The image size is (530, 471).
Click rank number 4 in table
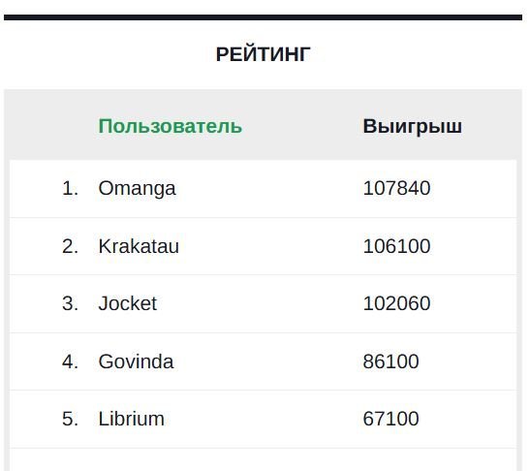(70, 361)
